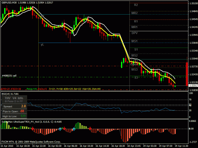Click the large red daily candle at right edge
This screenshot has height=148, width=198.
tap(187, 74)
